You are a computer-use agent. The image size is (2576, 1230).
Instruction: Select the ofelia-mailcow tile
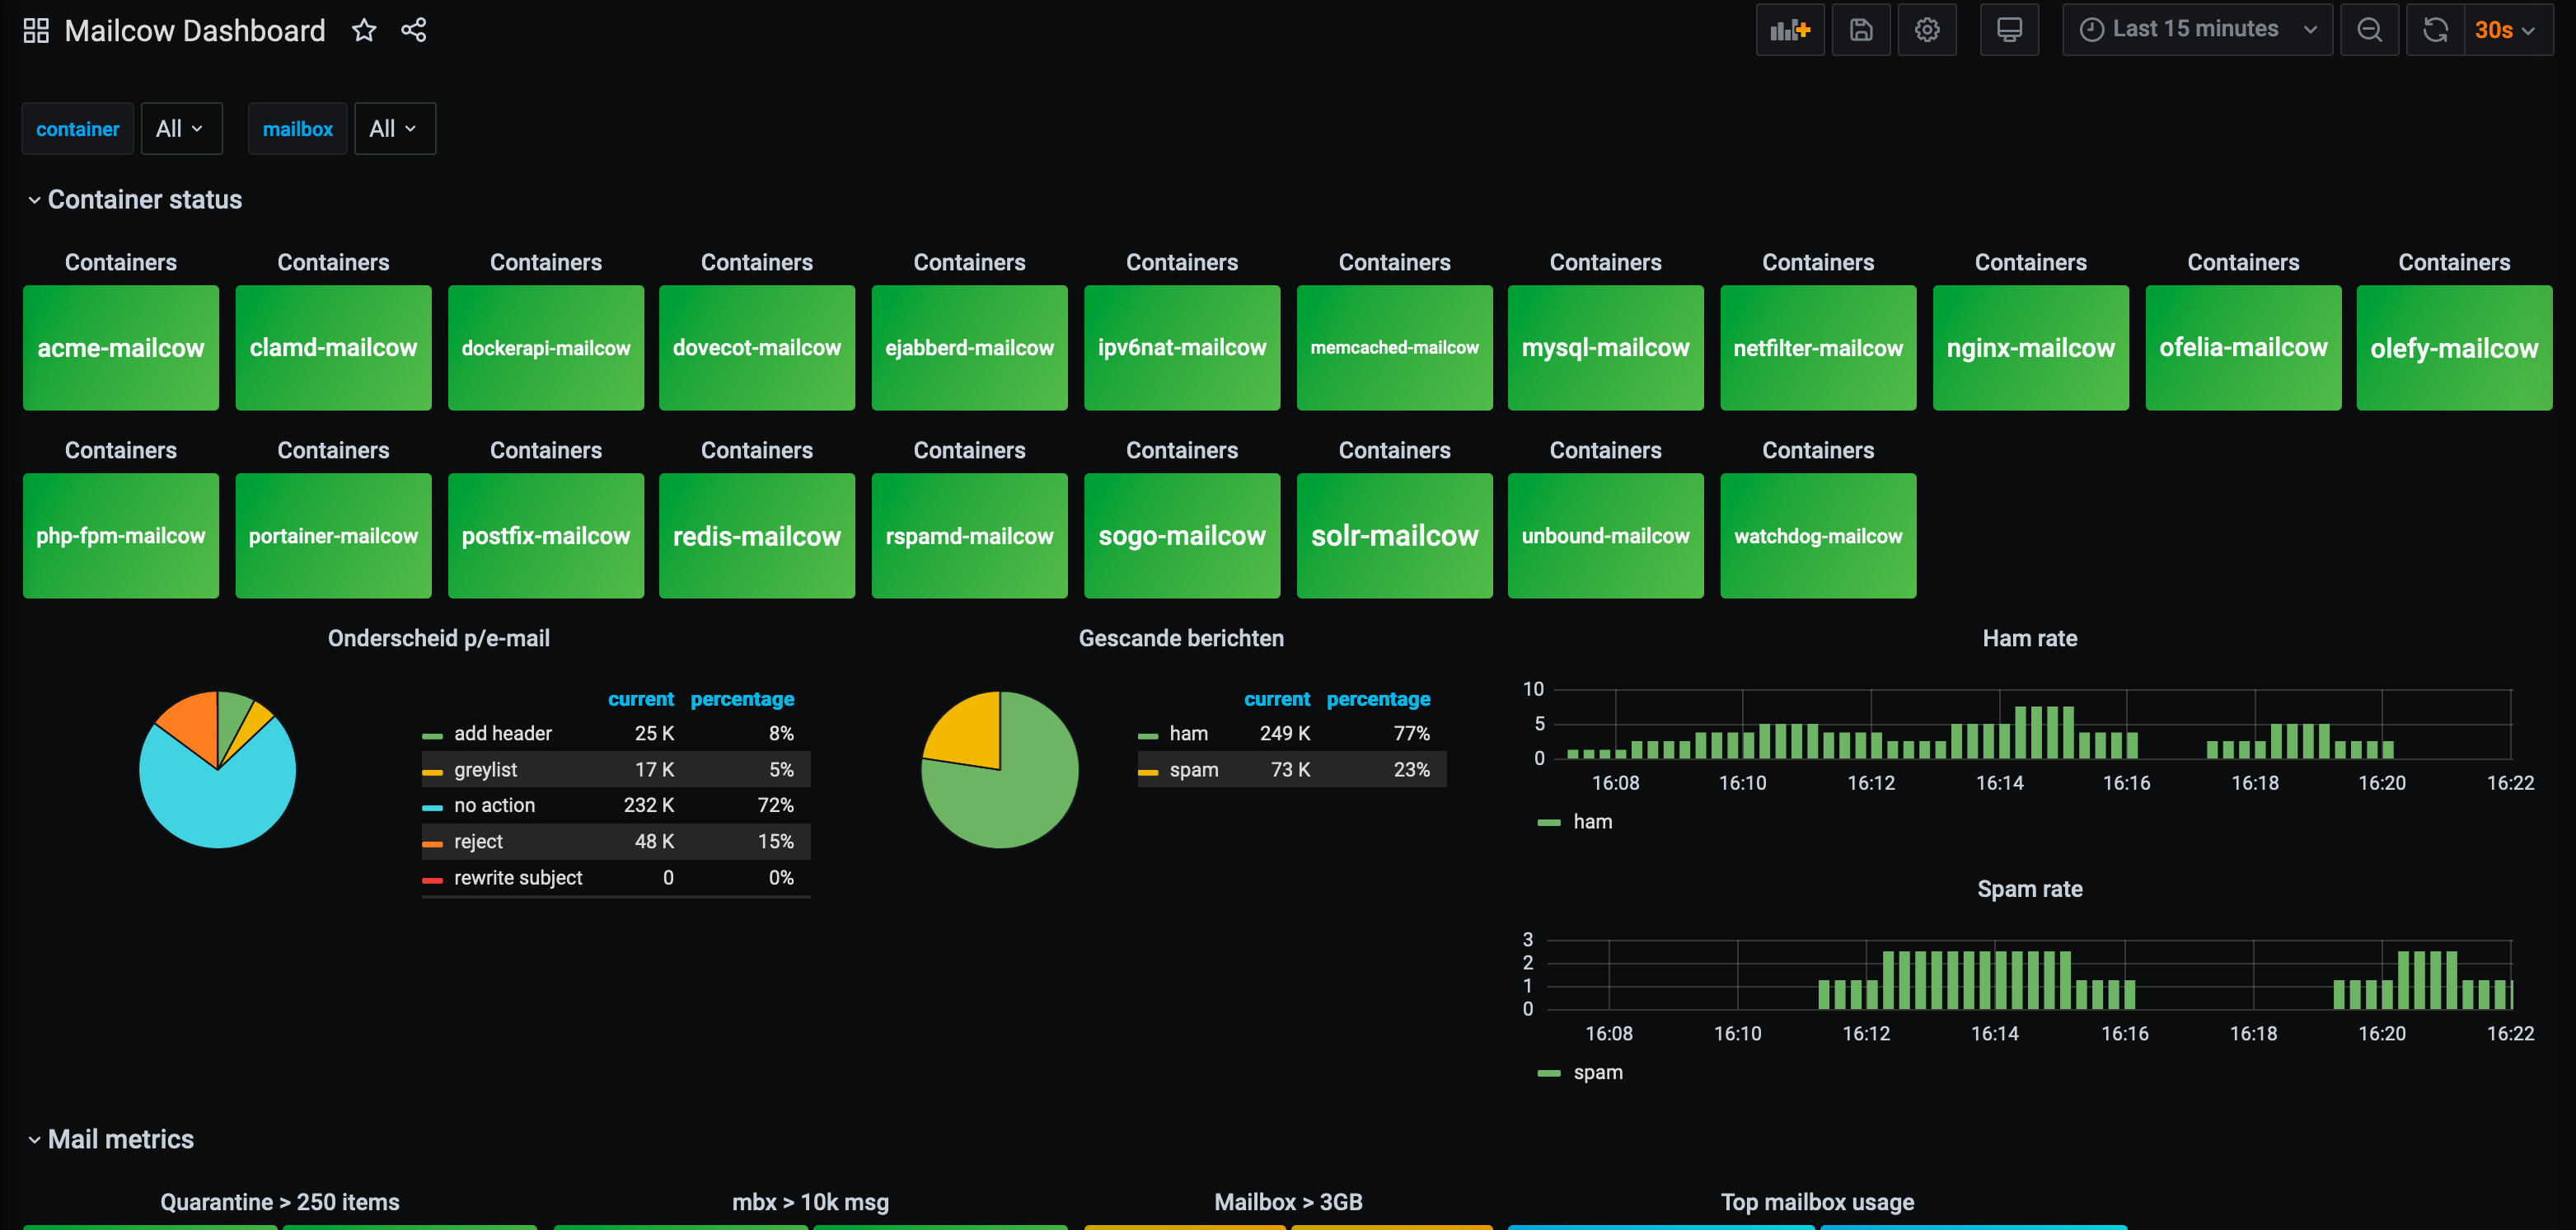click(x=2243, y=347)
